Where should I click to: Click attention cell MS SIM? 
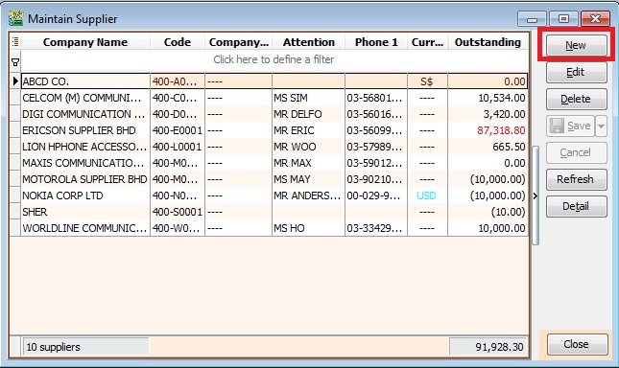coord(308,98)
